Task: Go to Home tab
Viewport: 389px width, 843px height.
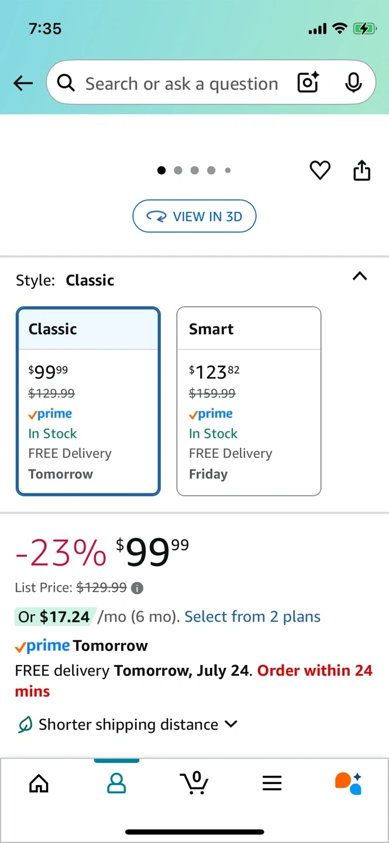Action: pyautogui.click(x=39, y=783)
